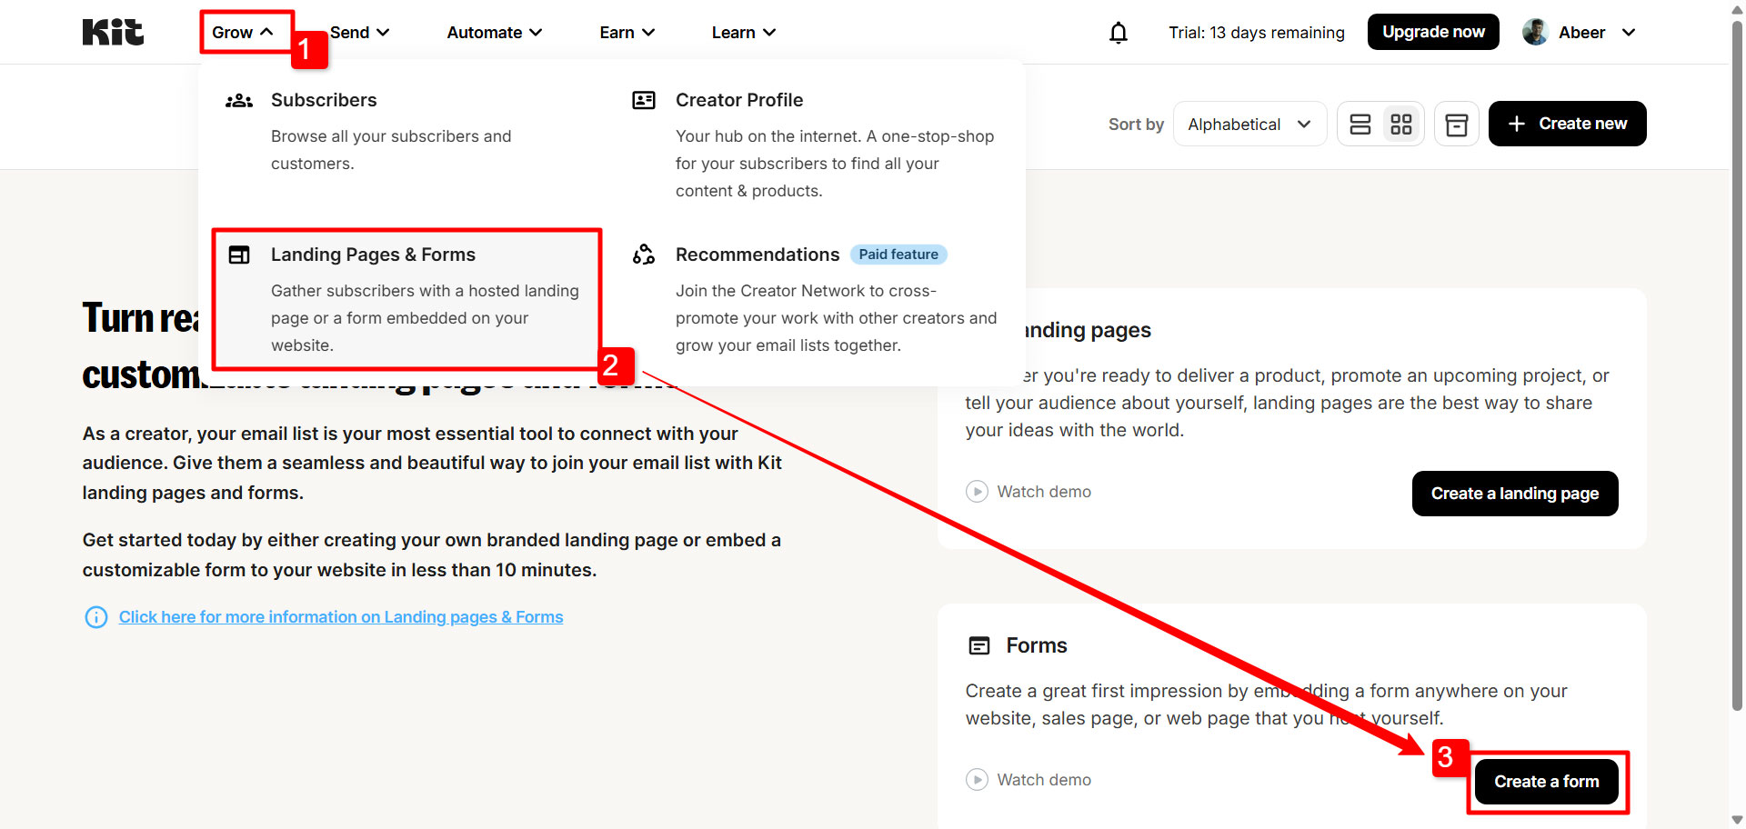Click the Create new button
Screen dimensions: 1746x829
(x=1567, y=124)
